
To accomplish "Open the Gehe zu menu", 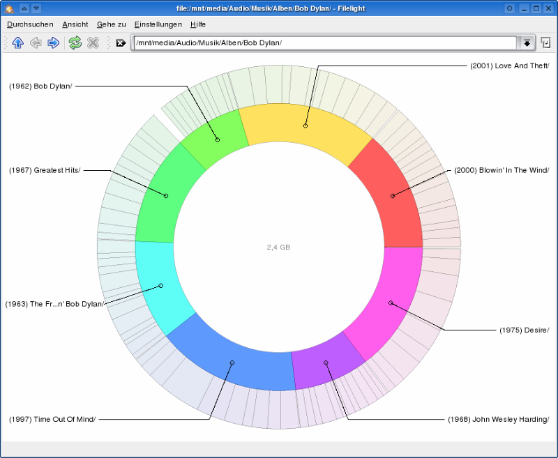I will (112, 24).
